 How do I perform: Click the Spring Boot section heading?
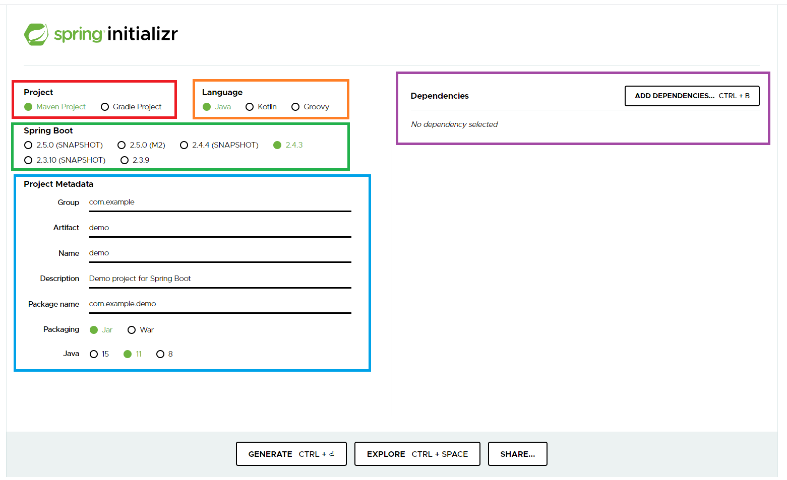(x=48, y=130)
